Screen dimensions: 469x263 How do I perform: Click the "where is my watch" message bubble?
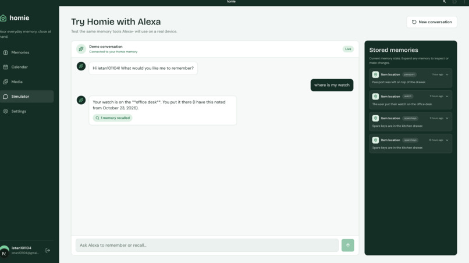[332, 85]
